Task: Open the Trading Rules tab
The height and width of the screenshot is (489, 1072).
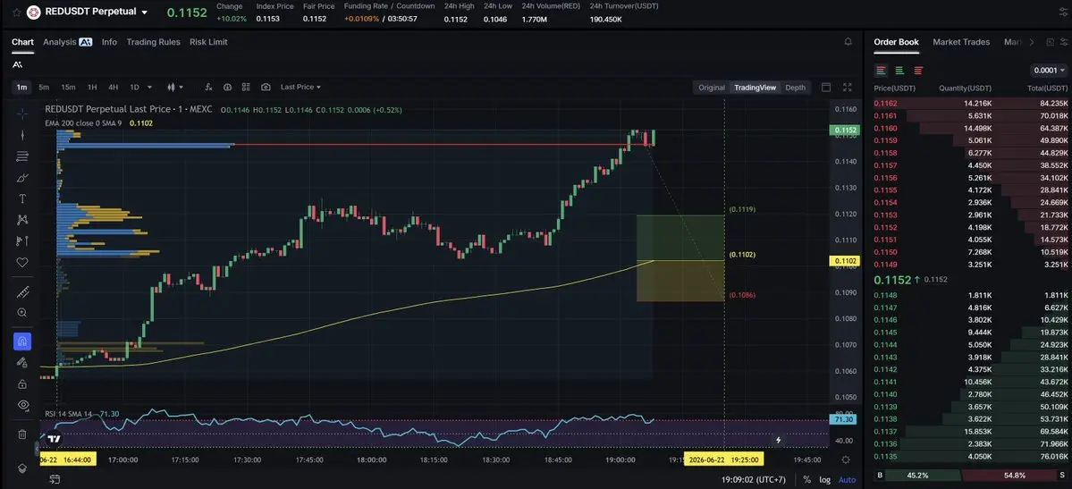Action: [153, 42]
